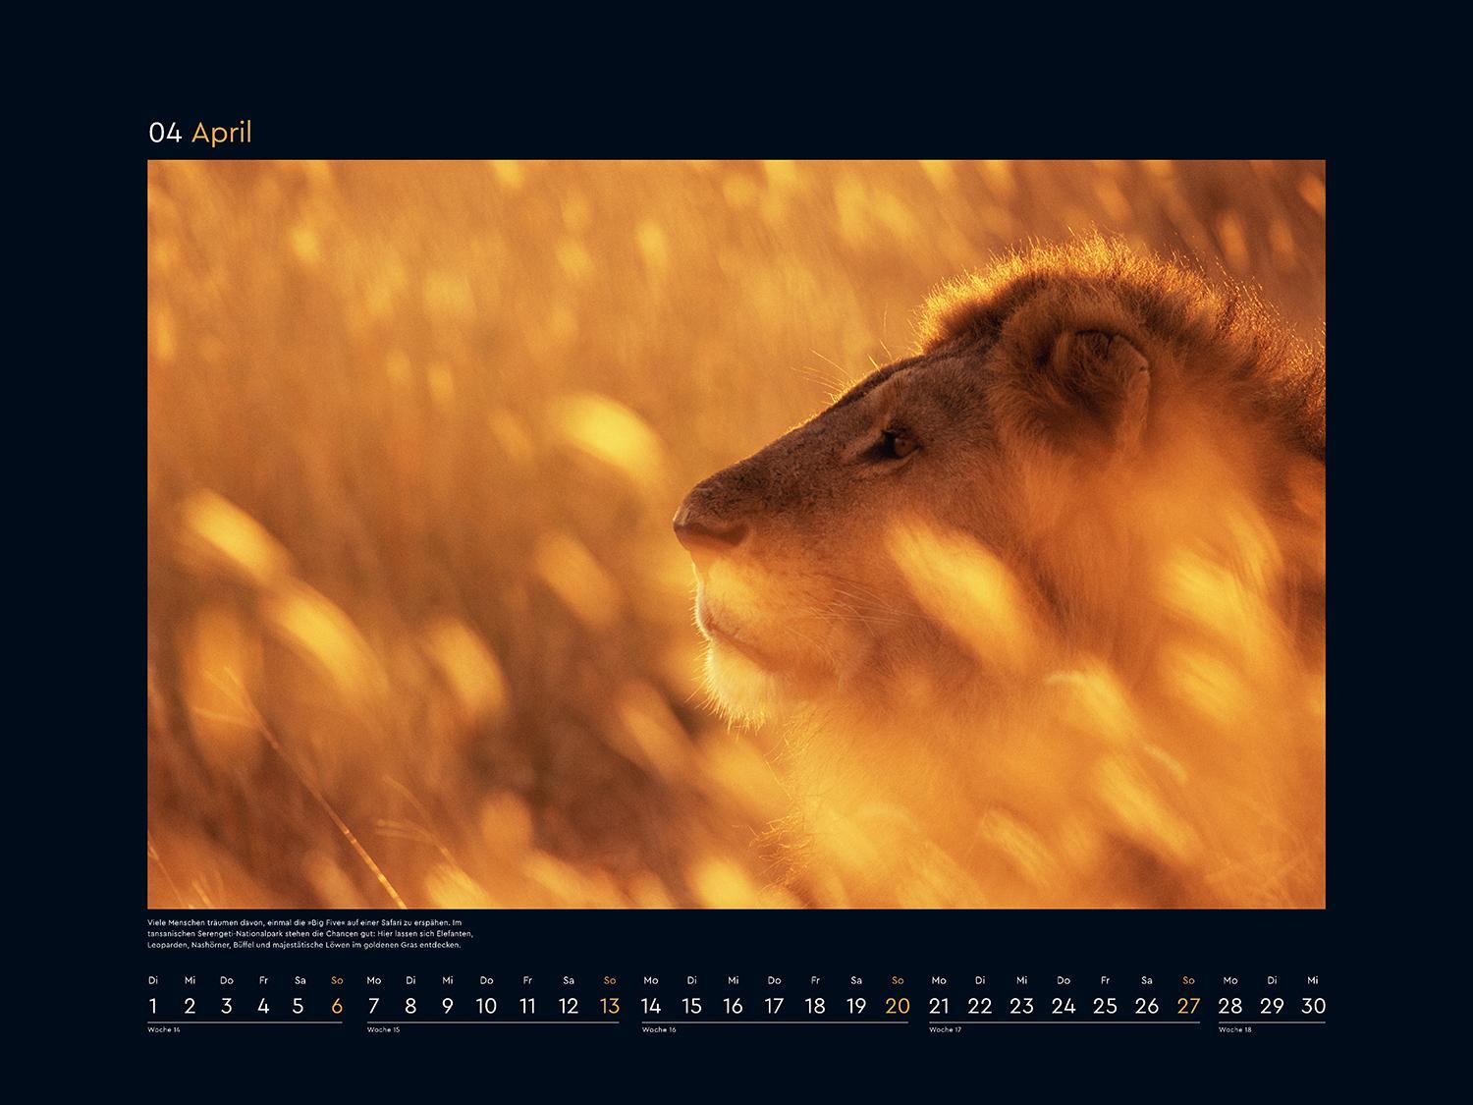This screenshot has height=1105, width=1473.
Task: Click the "Mi" weekday label above date 30
Action: tap(1313, 980)
